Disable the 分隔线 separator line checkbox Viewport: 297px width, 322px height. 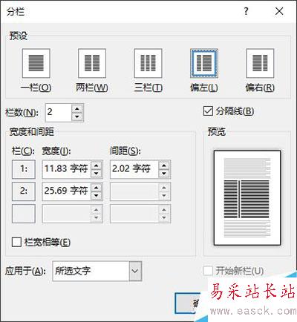click(208, 111)
